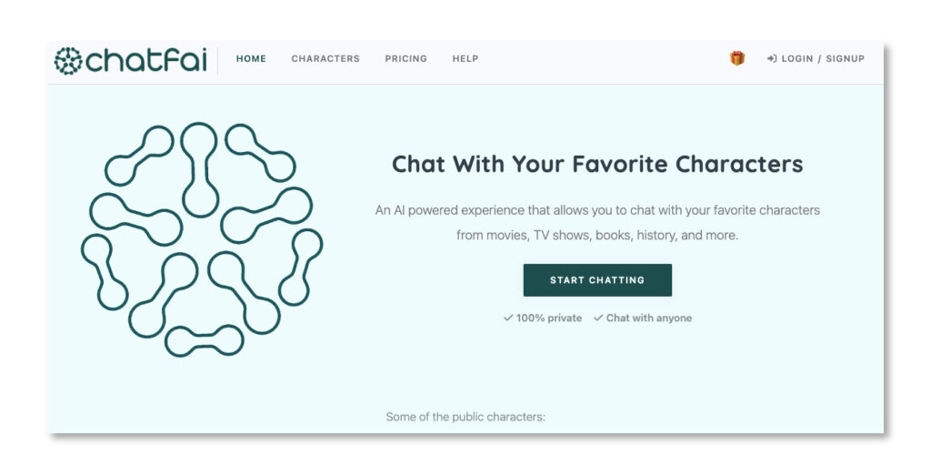Click the '100% private' label
931x475 pixels.
pos(549,318)
